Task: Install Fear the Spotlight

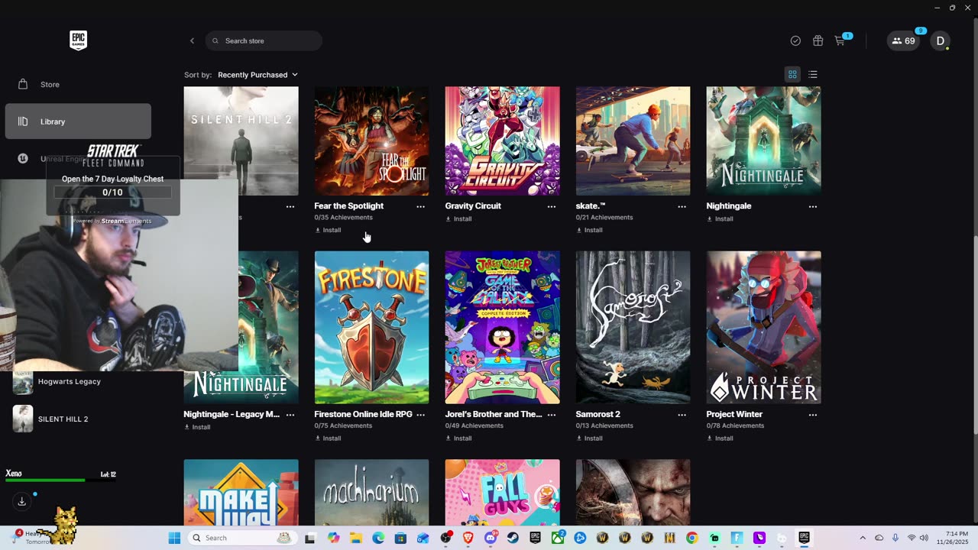Action: tap(328, 230)
